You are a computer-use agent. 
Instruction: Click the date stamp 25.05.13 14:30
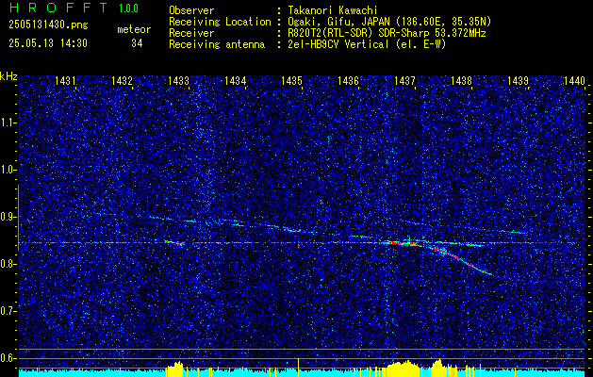point(48,43)
